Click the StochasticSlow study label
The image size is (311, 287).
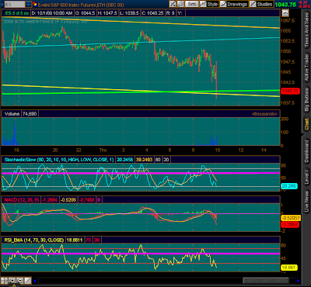pyautogui.click(x=59, y=160)
